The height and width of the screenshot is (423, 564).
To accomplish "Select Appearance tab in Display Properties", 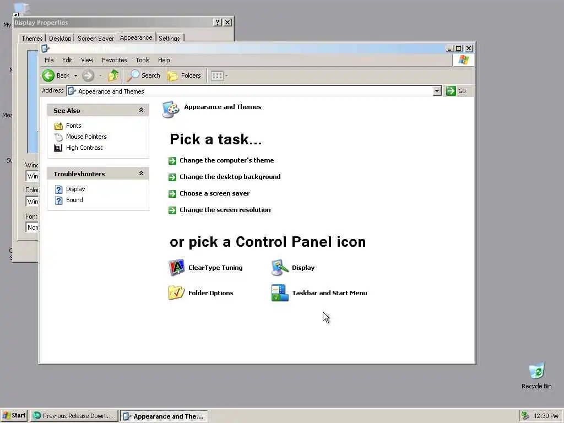I will point(136,37).
